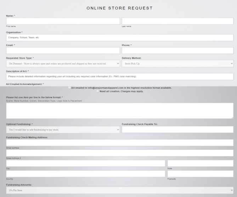
Task: Click the Street Address 2 field
Action: click(x=120, y=153)
